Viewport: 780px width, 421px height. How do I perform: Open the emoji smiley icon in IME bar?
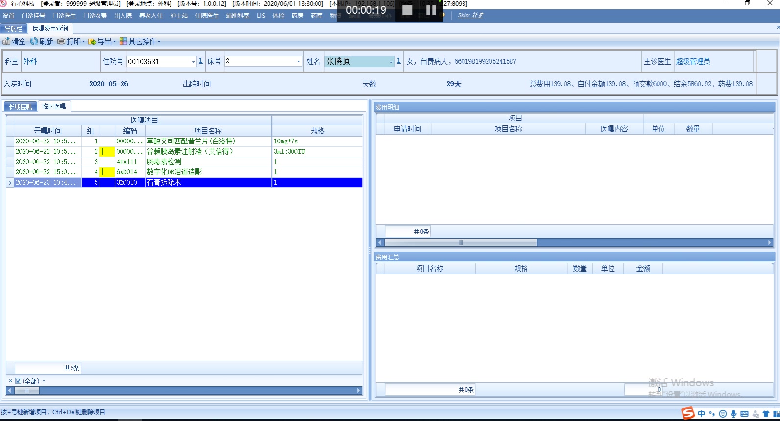click(x=723, y=414)
